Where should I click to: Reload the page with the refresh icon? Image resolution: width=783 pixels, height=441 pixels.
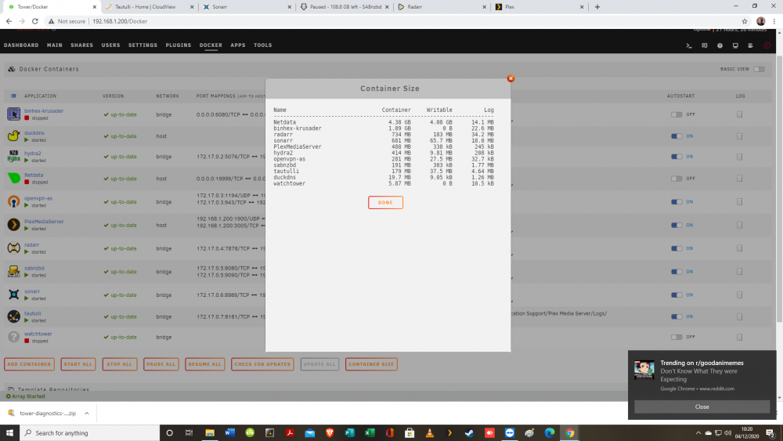click(x=35, y=21)
